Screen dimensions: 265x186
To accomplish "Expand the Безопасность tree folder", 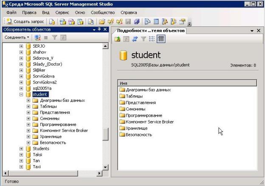I will [x=28, y=143].
